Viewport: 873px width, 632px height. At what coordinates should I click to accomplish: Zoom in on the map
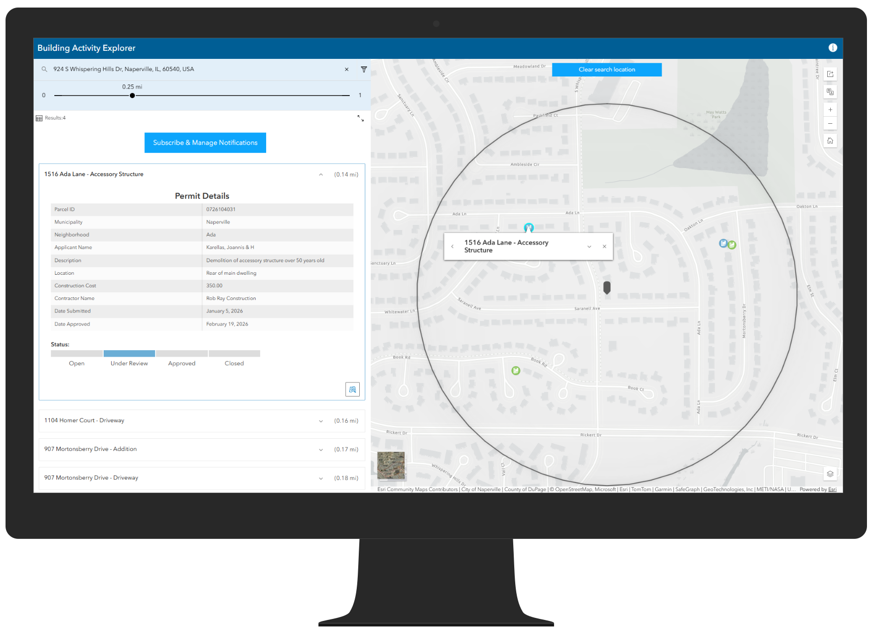830,110
